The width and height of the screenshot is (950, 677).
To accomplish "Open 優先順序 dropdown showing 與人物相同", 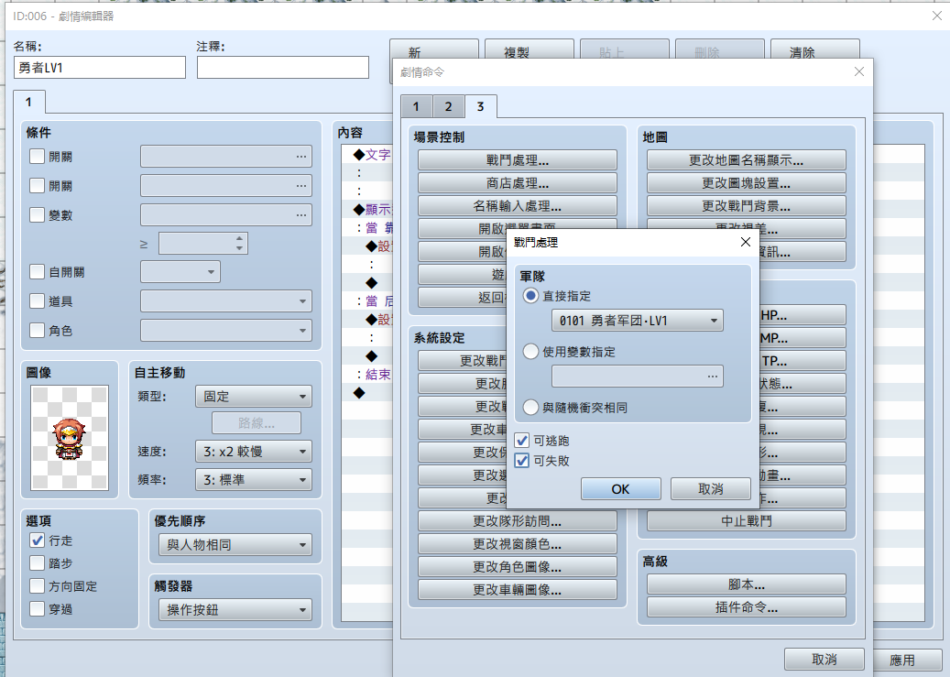I will [x=235, y=545].
